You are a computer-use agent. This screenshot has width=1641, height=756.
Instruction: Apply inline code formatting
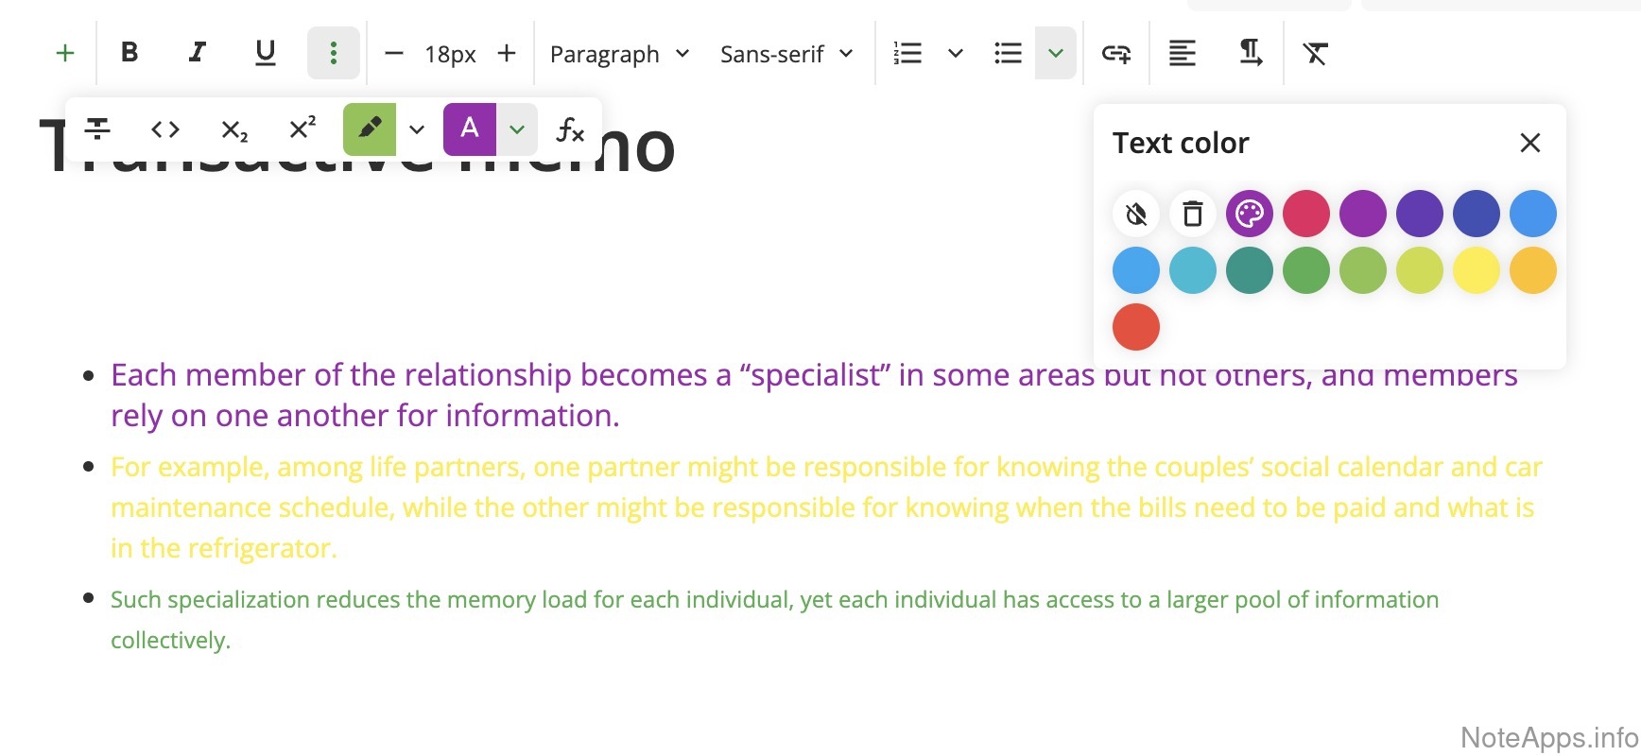[x=165, y=129]
